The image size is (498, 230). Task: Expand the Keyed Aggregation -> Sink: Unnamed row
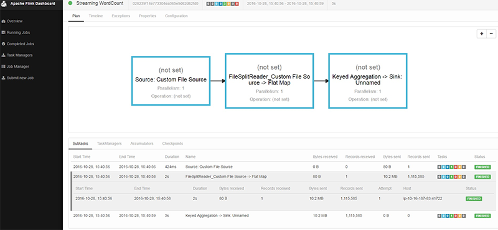(283, 216)
